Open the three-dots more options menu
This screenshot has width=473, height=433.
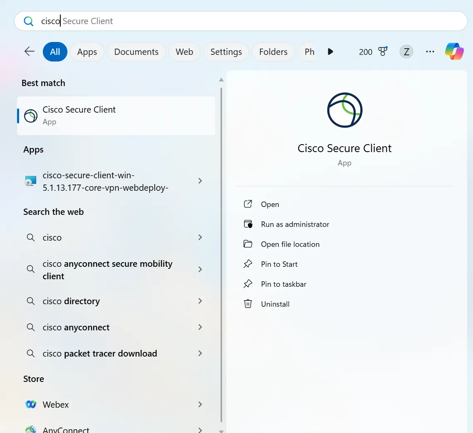(430, 52)
